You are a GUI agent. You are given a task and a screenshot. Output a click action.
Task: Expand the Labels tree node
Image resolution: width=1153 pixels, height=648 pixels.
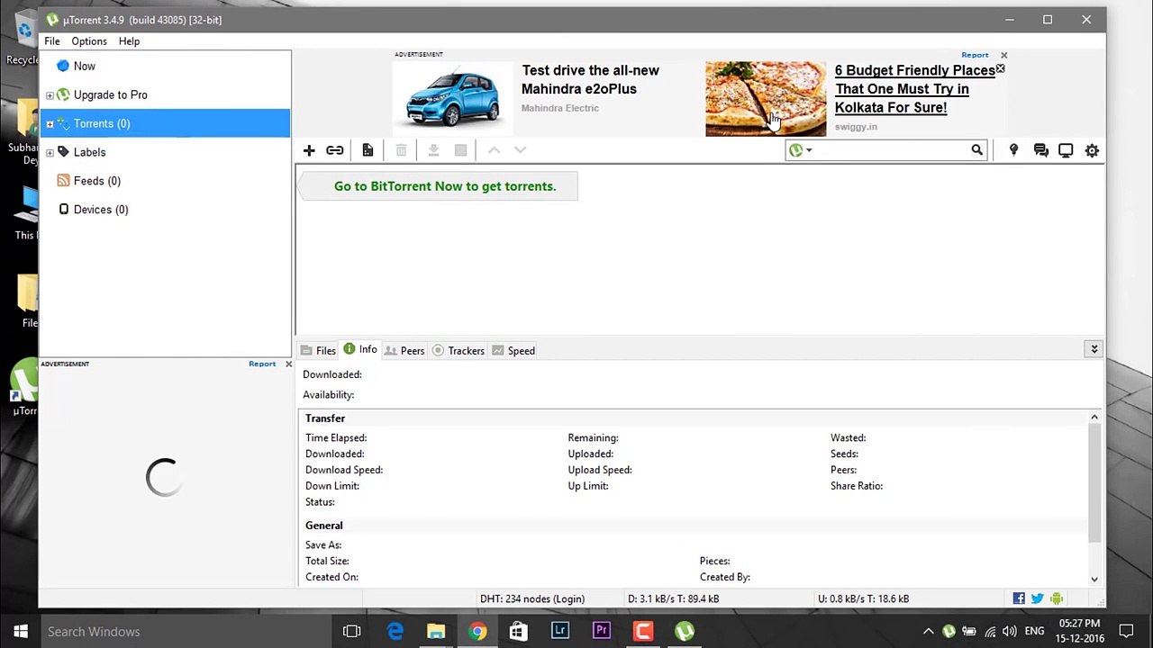50,153
